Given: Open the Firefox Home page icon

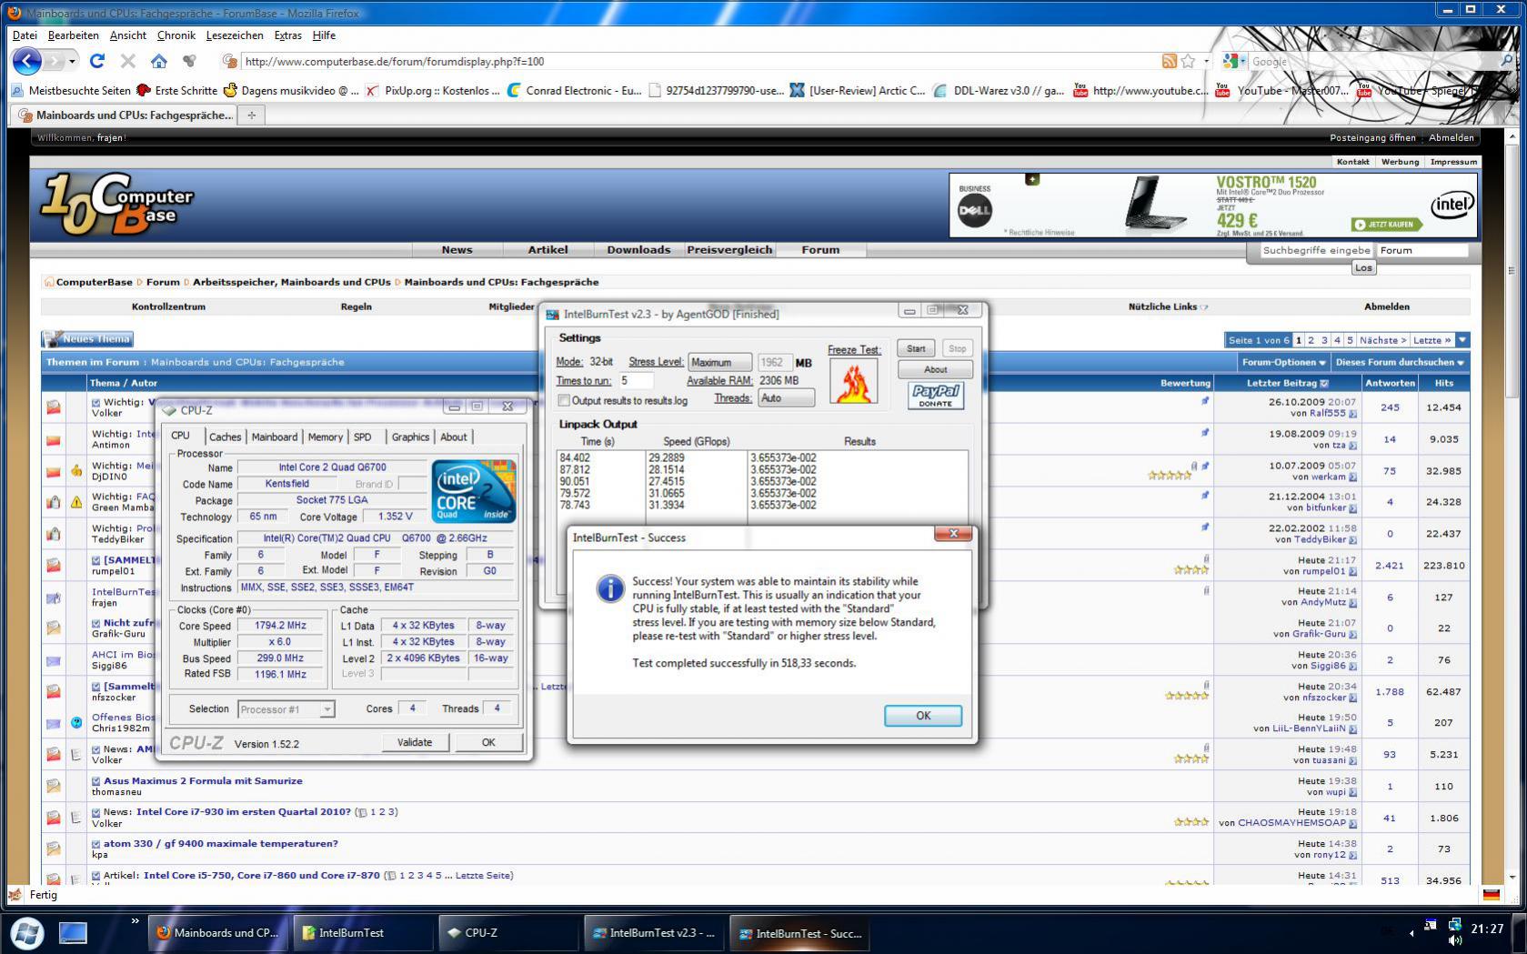Looking at the screenshot, I should (x=159, y=61).
